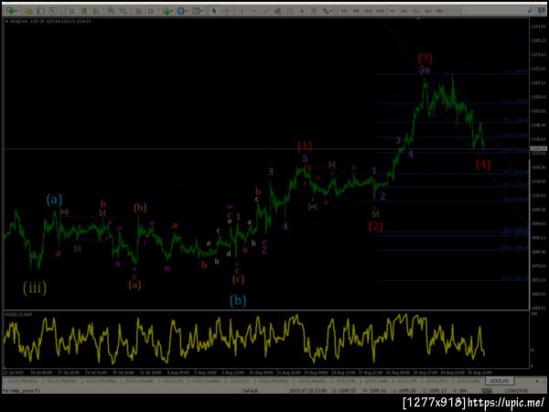Click the yellow RSI indicator line

243,339
